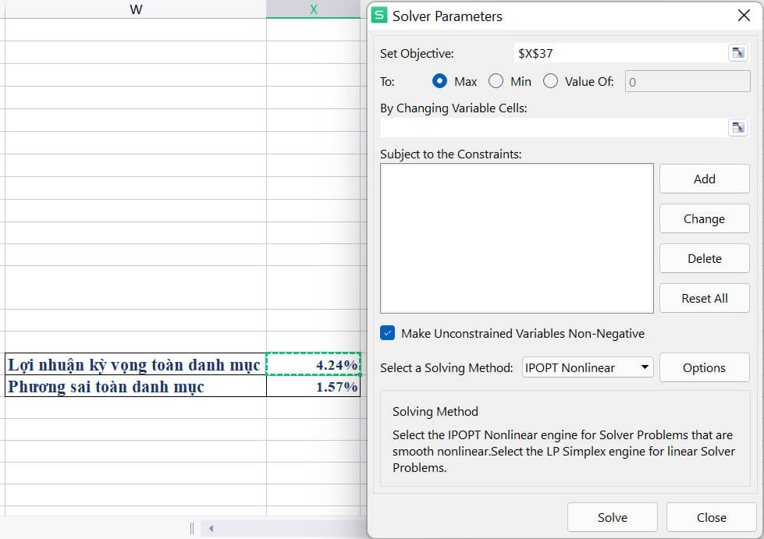This screenshot has width=764, height=539.
Task: Open the IPOPT Nonlinear solving method dropdown
Action: (587, 367)
